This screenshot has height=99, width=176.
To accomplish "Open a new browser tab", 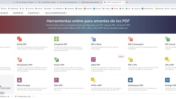I will (x=127, y=2).
